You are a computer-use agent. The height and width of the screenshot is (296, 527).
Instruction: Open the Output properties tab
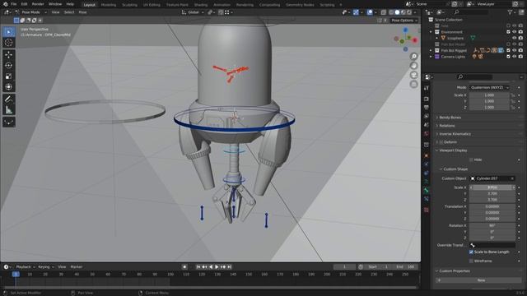pos(427,108)
